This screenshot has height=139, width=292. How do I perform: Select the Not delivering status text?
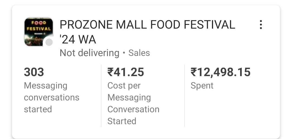point(89,53)
